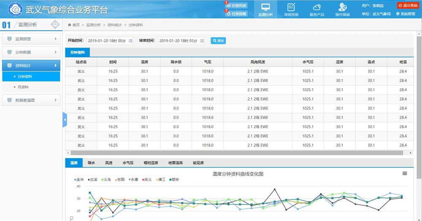Image resolution: width=422 pixels, height=221 pixels.
Task: Open the 常规预报 forecast icon
Action: 291,7
